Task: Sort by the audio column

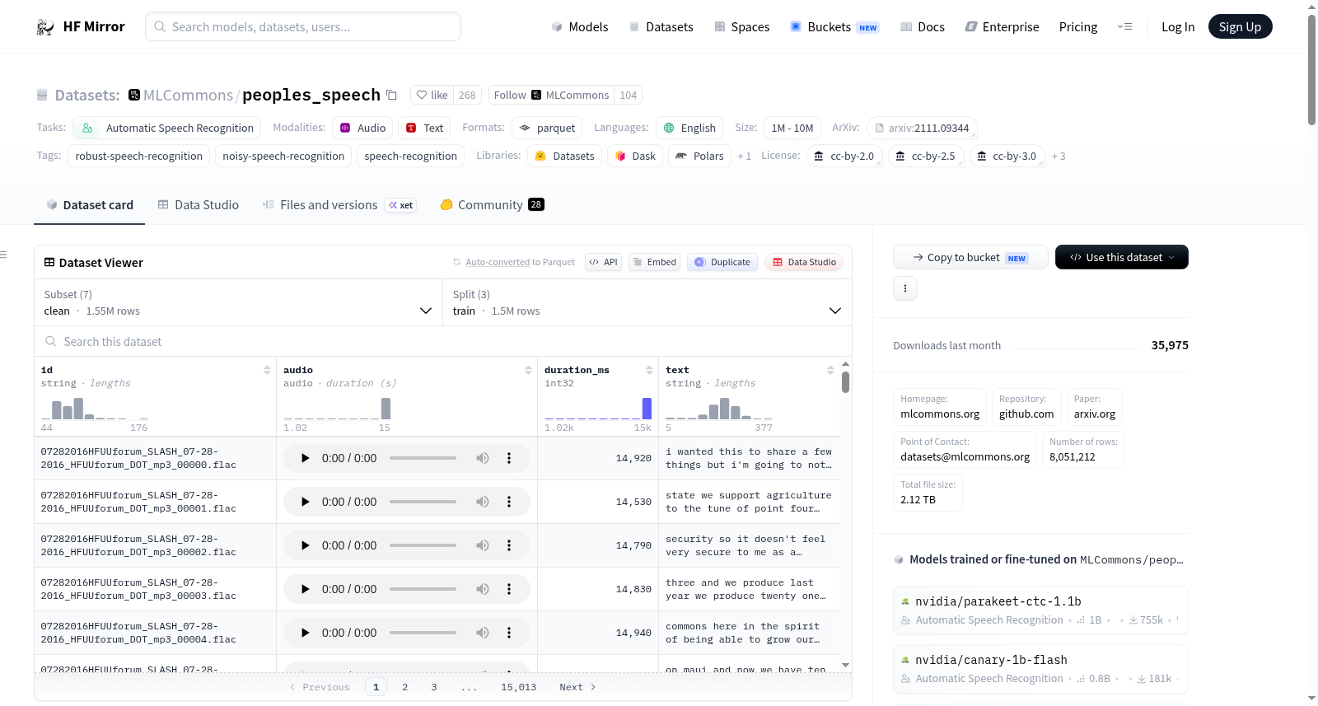Action: (528, 370)
